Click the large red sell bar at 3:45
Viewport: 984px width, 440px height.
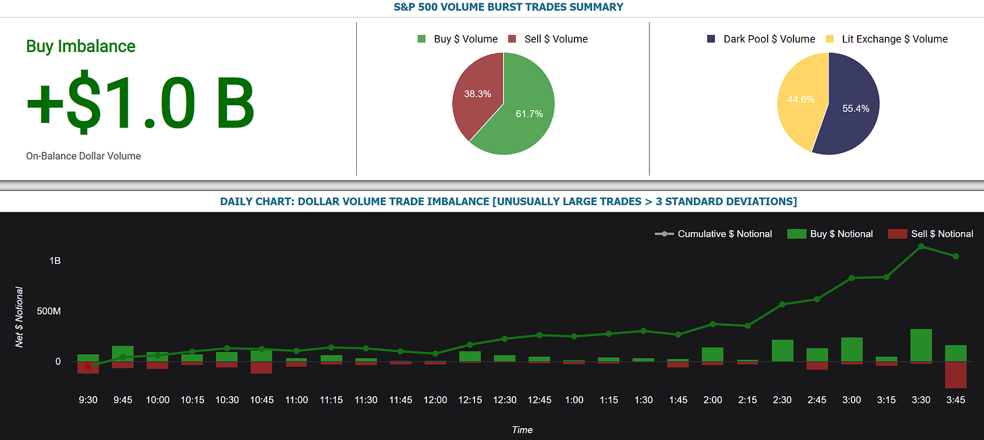coord(956,375)
